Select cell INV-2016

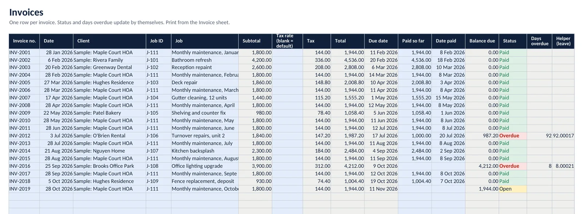pos(24,166)
